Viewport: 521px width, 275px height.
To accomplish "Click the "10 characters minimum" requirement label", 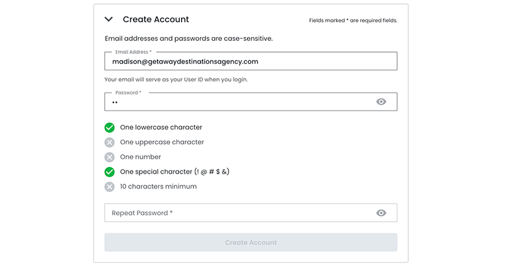I will coord(158,187).
